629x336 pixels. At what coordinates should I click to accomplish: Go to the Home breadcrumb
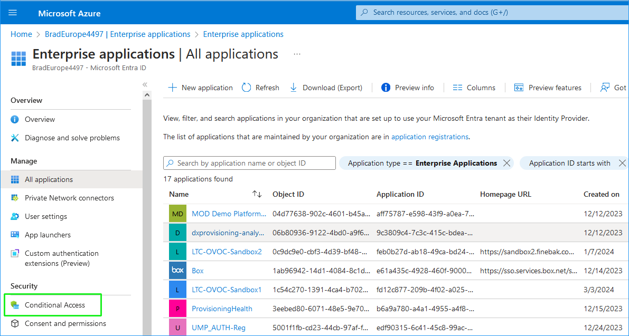21,34
